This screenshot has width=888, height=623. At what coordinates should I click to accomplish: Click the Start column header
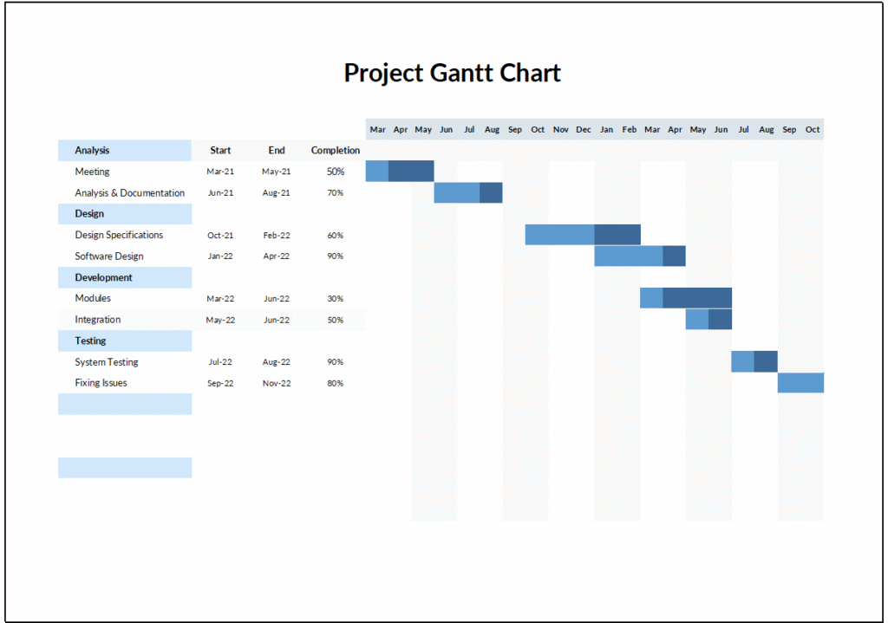pos(219,150)
